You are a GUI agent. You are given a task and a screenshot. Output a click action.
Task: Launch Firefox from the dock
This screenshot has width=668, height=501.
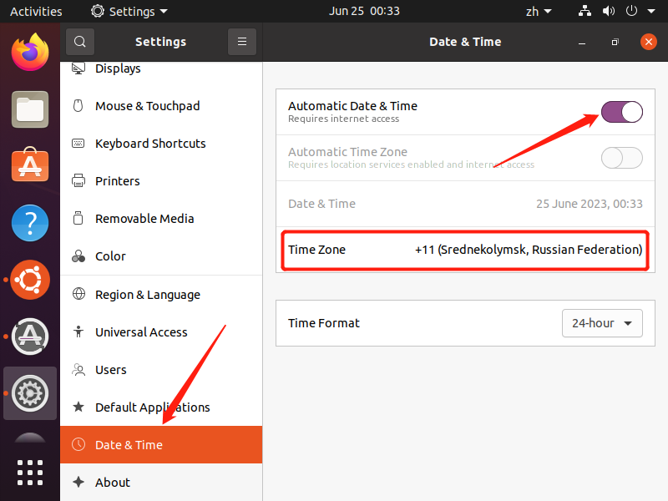[x=30, y=52]
